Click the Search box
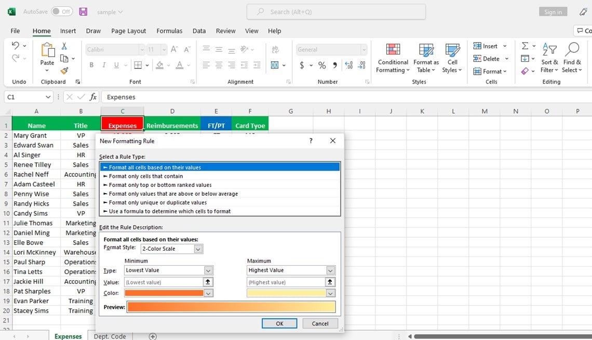 click(336, 12)
